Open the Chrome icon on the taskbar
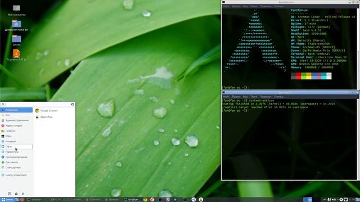The height and width of the screenshot is (202, 360). tap(145, 200)
